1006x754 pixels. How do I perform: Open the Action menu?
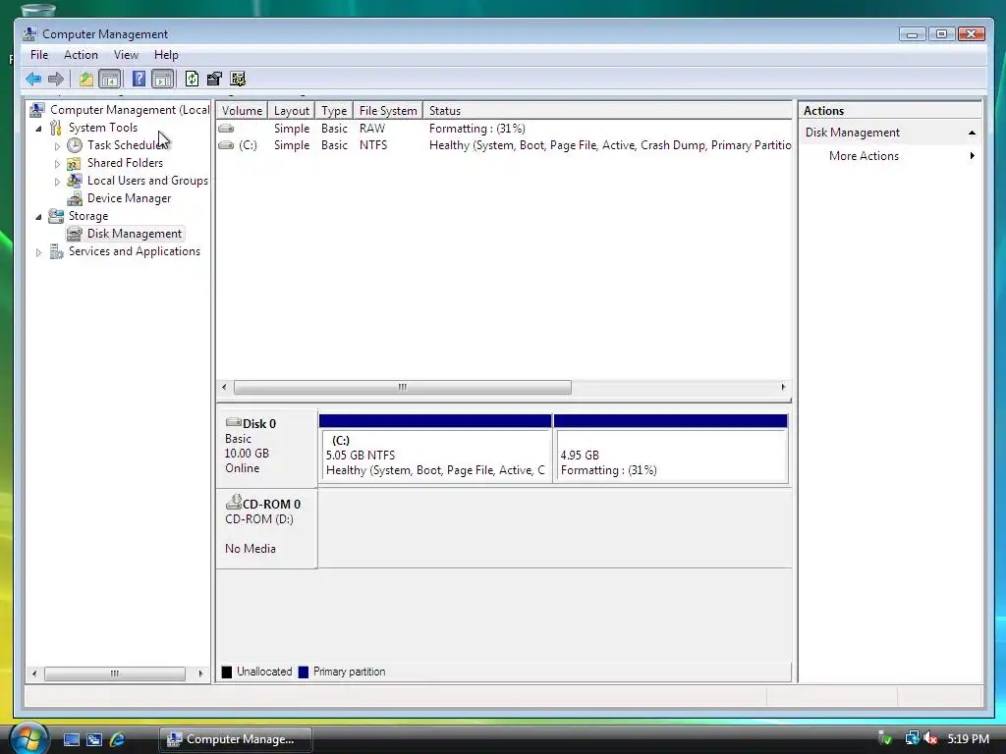(x=81, y=55)
